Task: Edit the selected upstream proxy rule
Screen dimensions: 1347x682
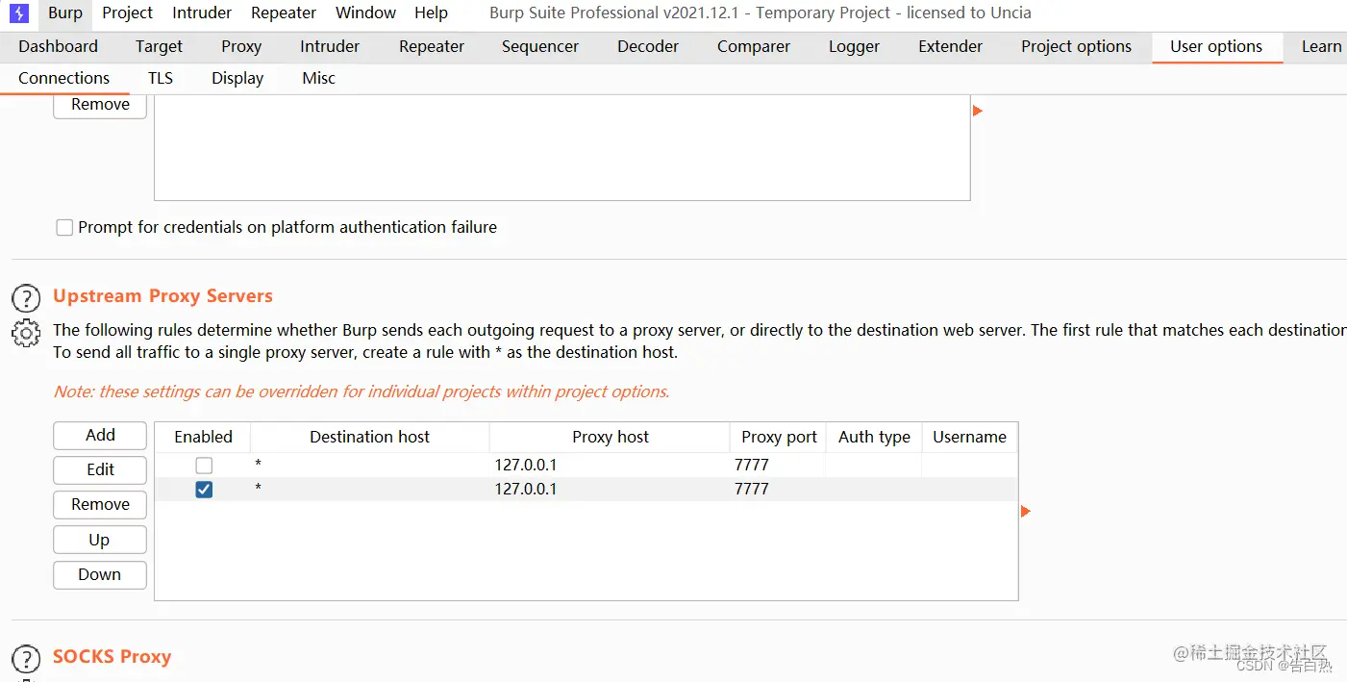Action: tap(100, 470)
